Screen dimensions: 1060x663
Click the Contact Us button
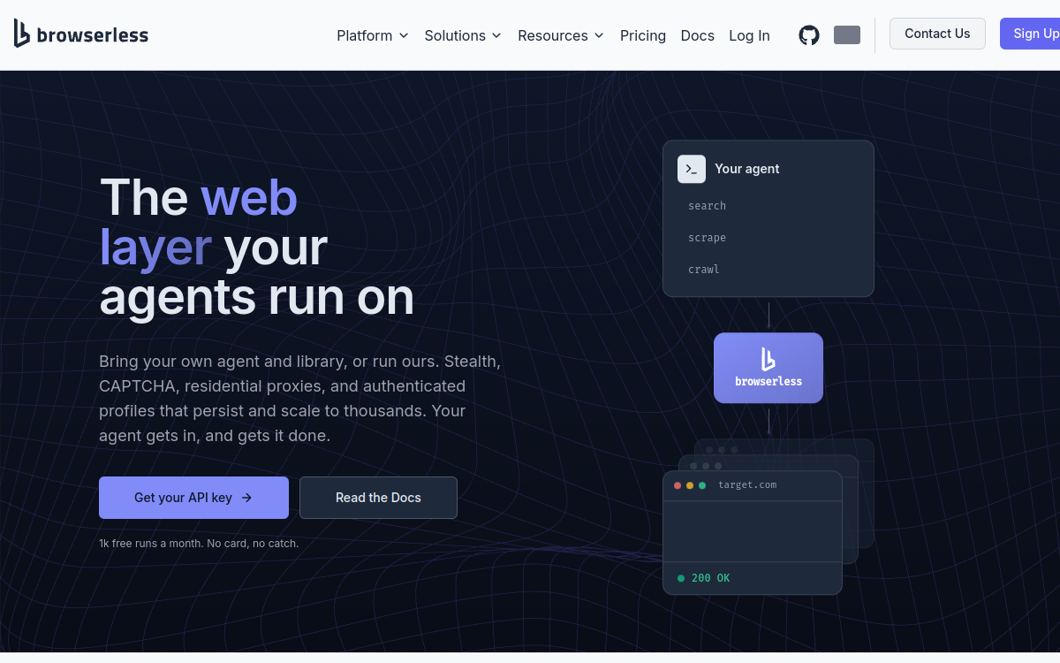click(937, 34)
